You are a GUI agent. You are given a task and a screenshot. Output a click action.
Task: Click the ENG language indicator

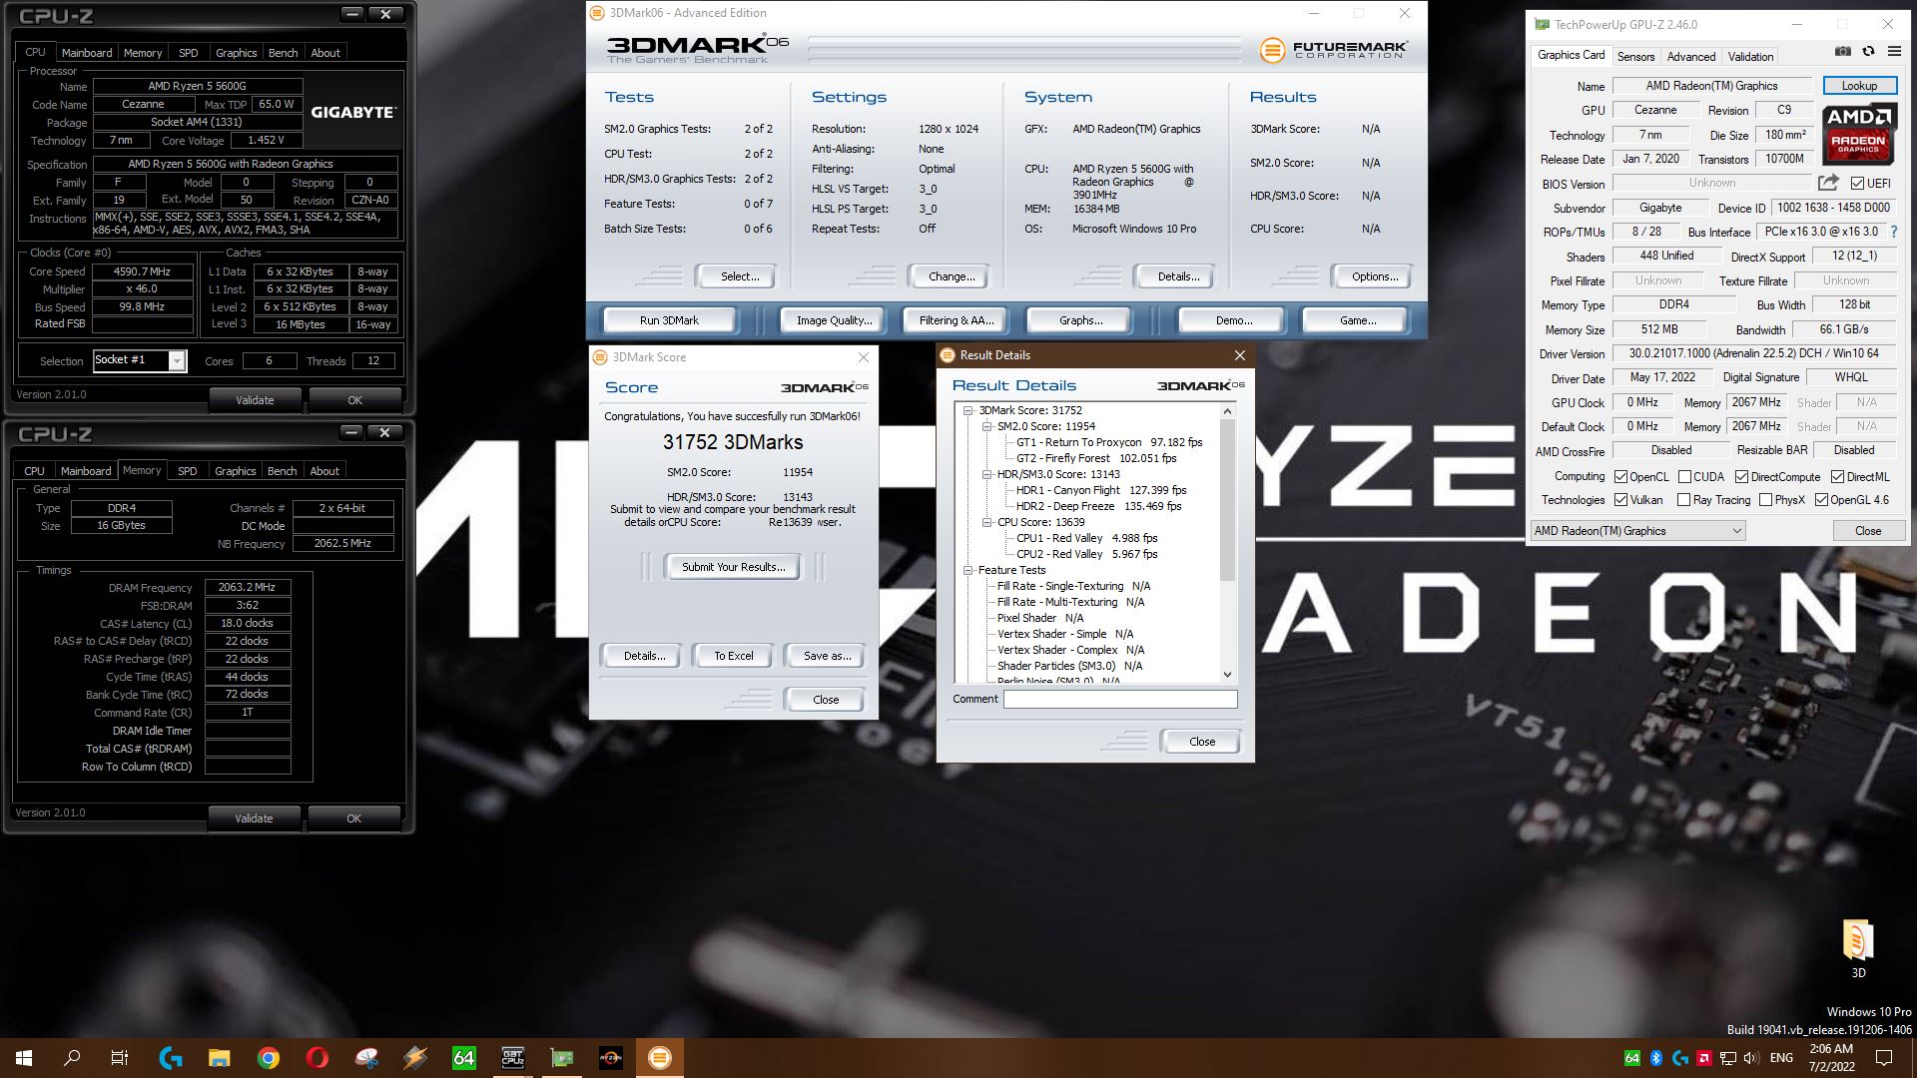pos(1781,1058)
